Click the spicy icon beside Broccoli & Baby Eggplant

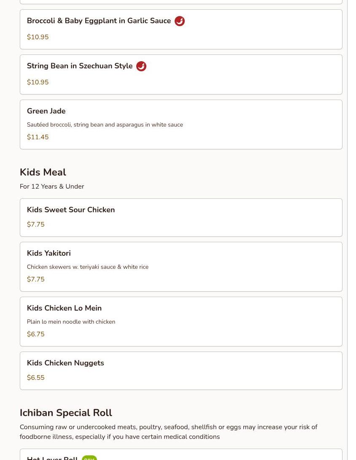pos(180,21)
